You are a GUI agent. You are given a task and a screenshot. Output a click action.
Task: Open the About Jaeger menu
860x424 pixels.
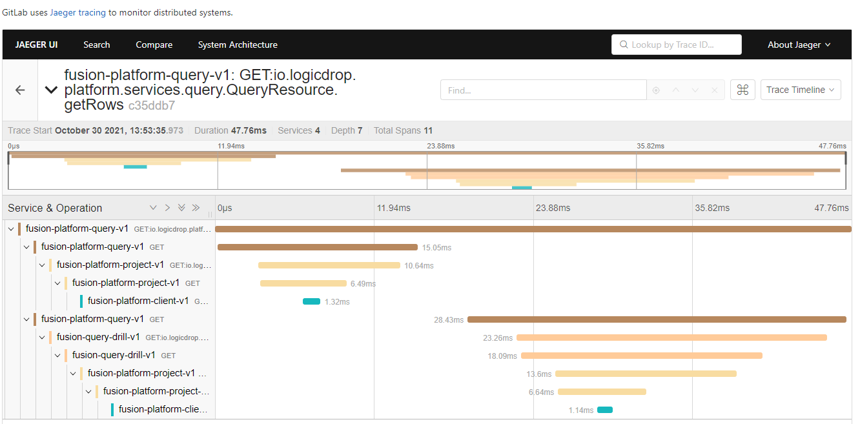(x=799, y=45)
